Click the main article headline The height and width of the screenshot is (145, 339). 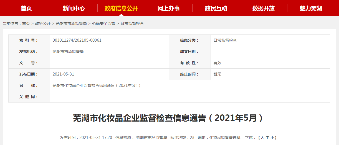169,118
